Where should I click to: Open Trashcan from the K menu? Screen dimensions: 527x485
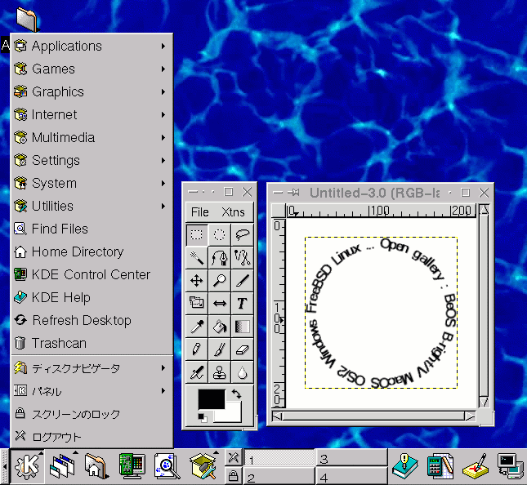tap(92, 343)
